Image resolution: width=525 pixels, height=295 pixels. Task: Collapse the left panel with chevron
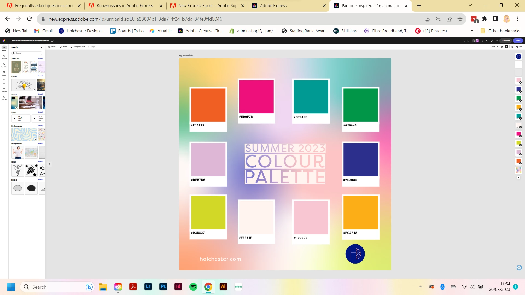(x=49, y=164)
